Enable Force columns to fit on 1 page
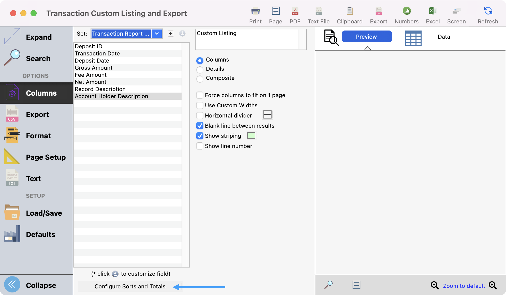Image resolution: width=506 pixels, height=295 pixels. point(200,95)
